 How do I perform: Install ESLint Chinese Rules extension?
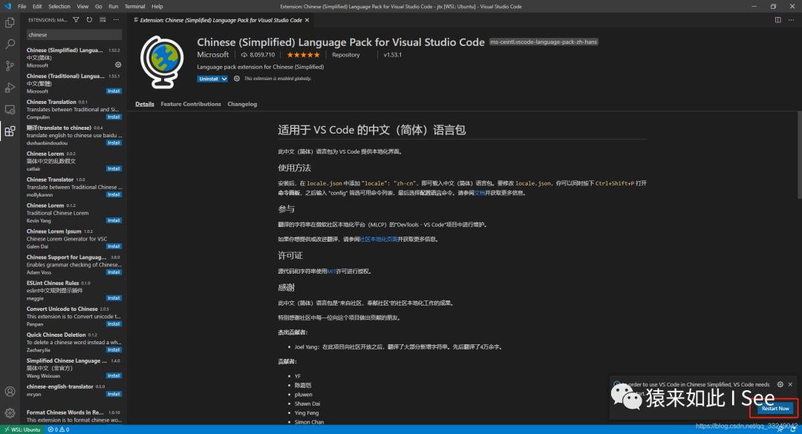114,298
